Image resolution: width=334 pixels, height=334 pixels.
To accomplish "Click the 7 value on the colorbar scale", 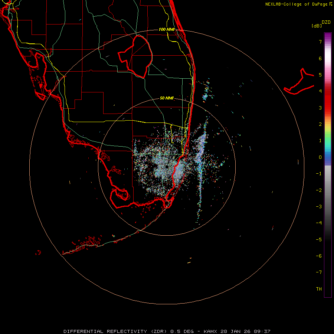I will [x=320, y=42].
